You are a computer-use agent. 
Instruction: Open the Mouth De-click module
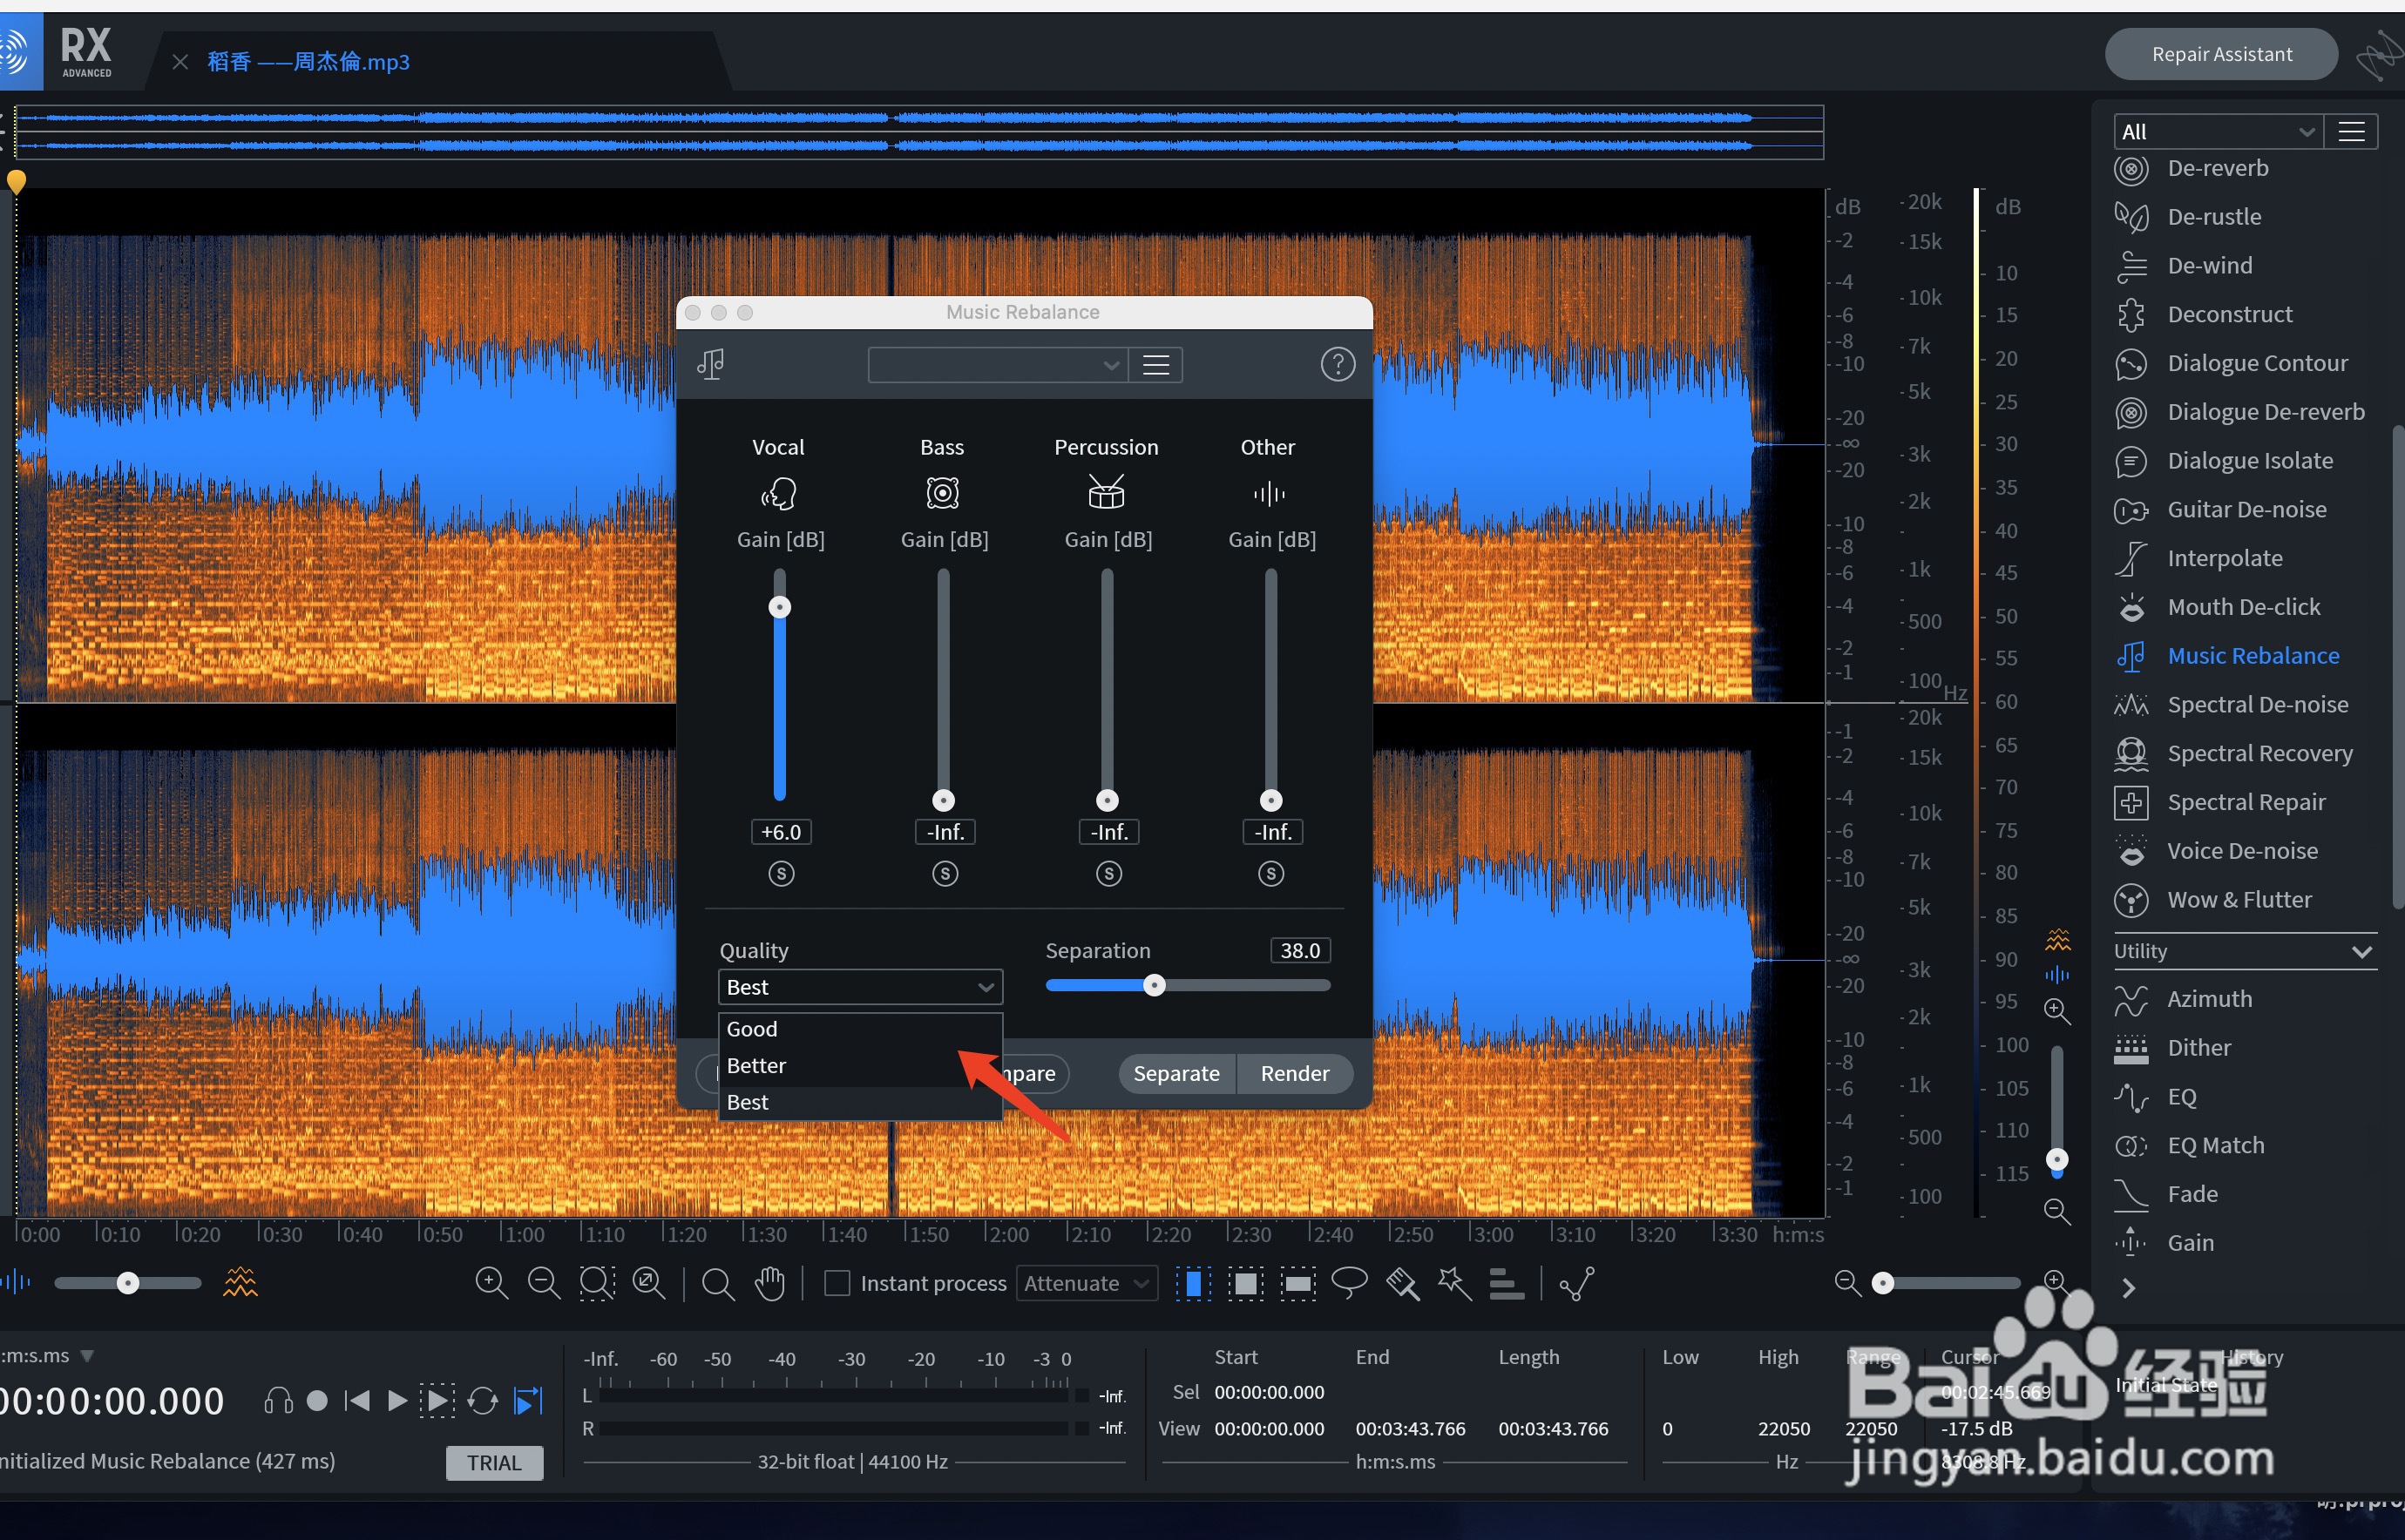2243,607
